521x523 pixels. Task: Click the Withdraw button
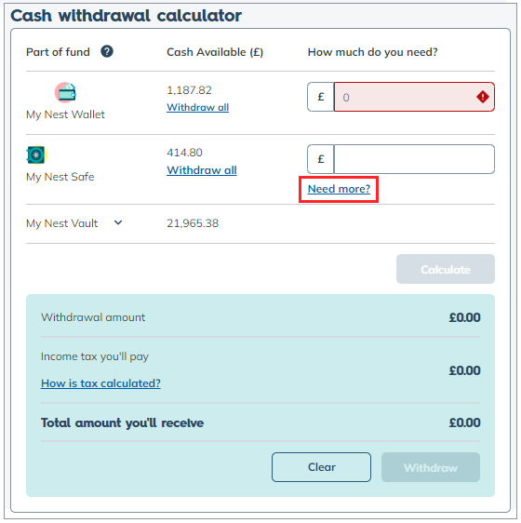pos(431,467)
